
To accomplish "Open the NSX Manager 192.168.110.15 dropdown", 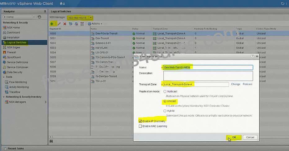I will pyautogui.click(x=91, y=17).
